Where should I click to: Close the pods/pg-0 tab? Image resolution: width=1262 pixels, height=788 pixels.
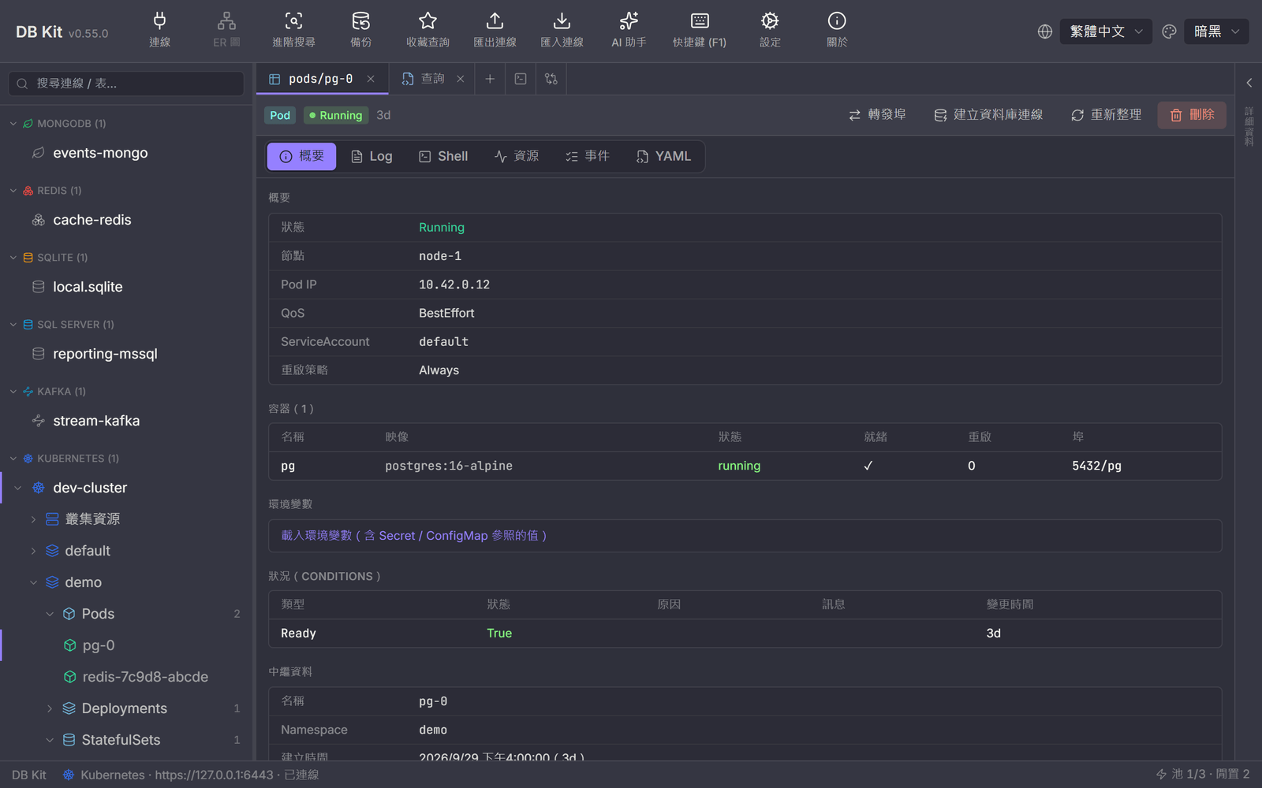(371, 79)
